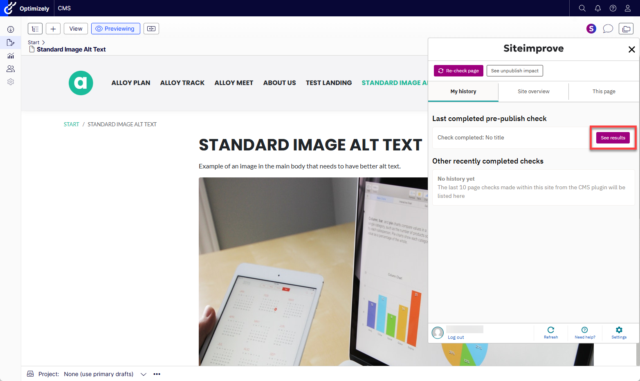
Task: Open the admin settings gear in sidebar
Action: 11,82
